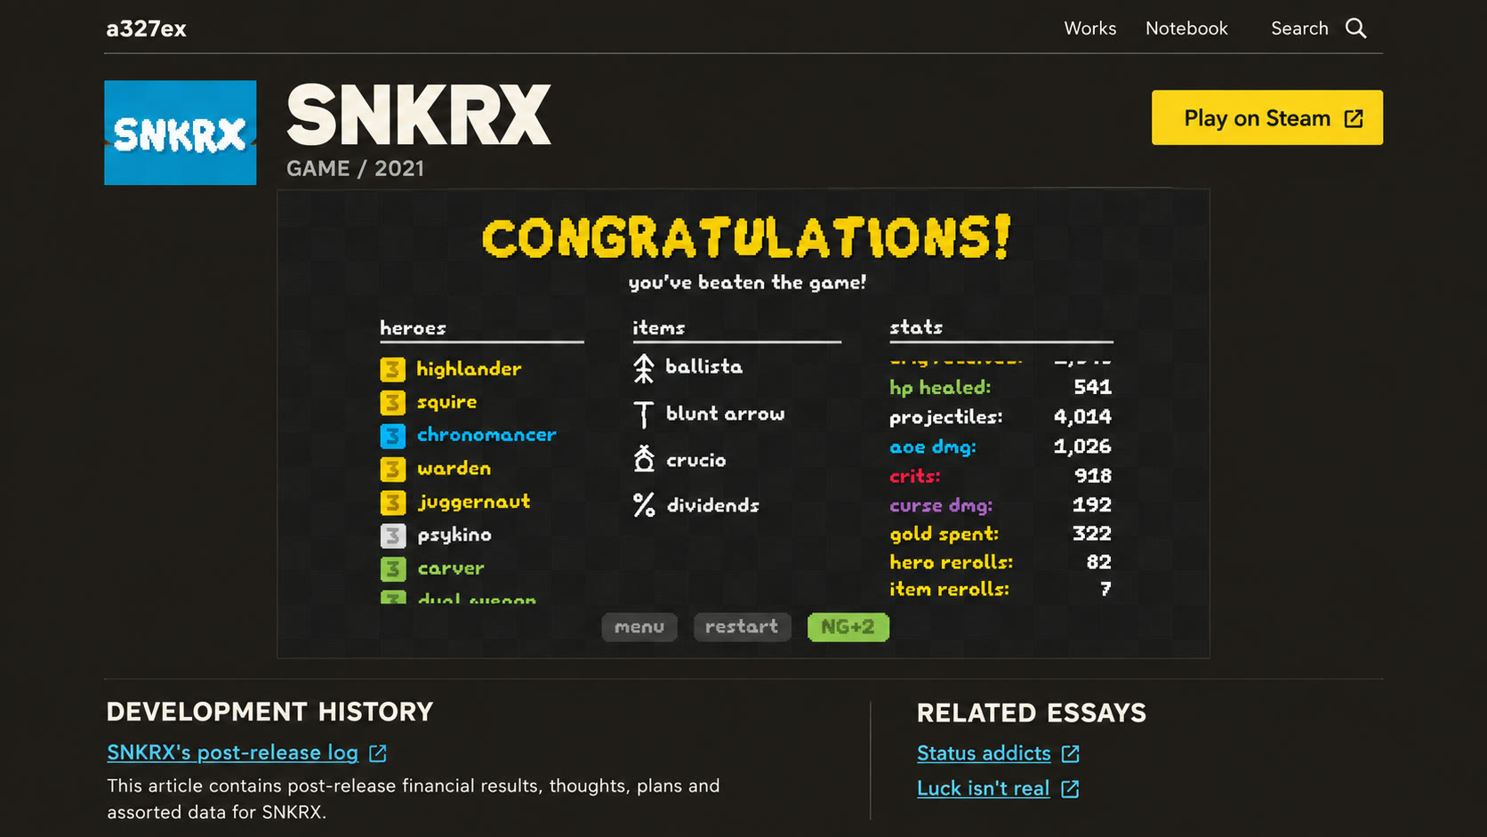
Task: Click external link icon on Steam button
Action: click(1354, 118)
